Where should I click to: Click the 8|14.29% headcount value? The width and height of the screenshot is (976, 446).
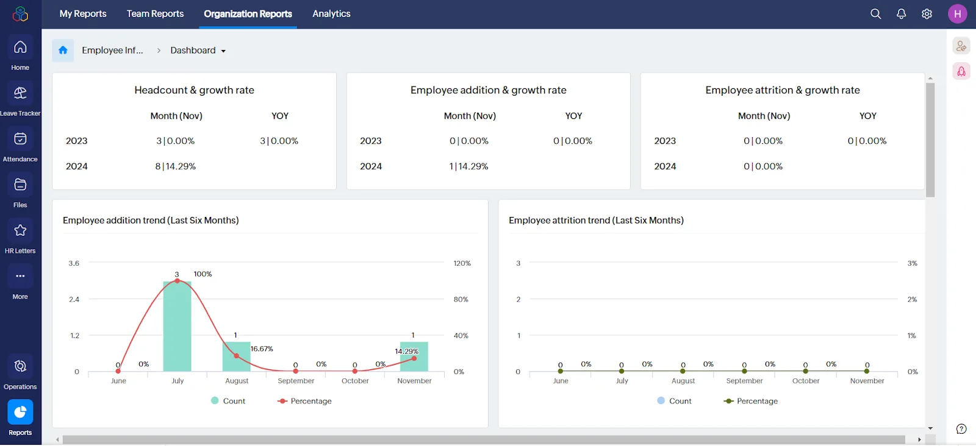[x=176, y=166]
